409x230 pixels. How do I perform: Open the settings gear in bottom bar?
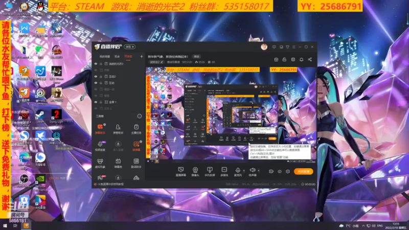288,171
